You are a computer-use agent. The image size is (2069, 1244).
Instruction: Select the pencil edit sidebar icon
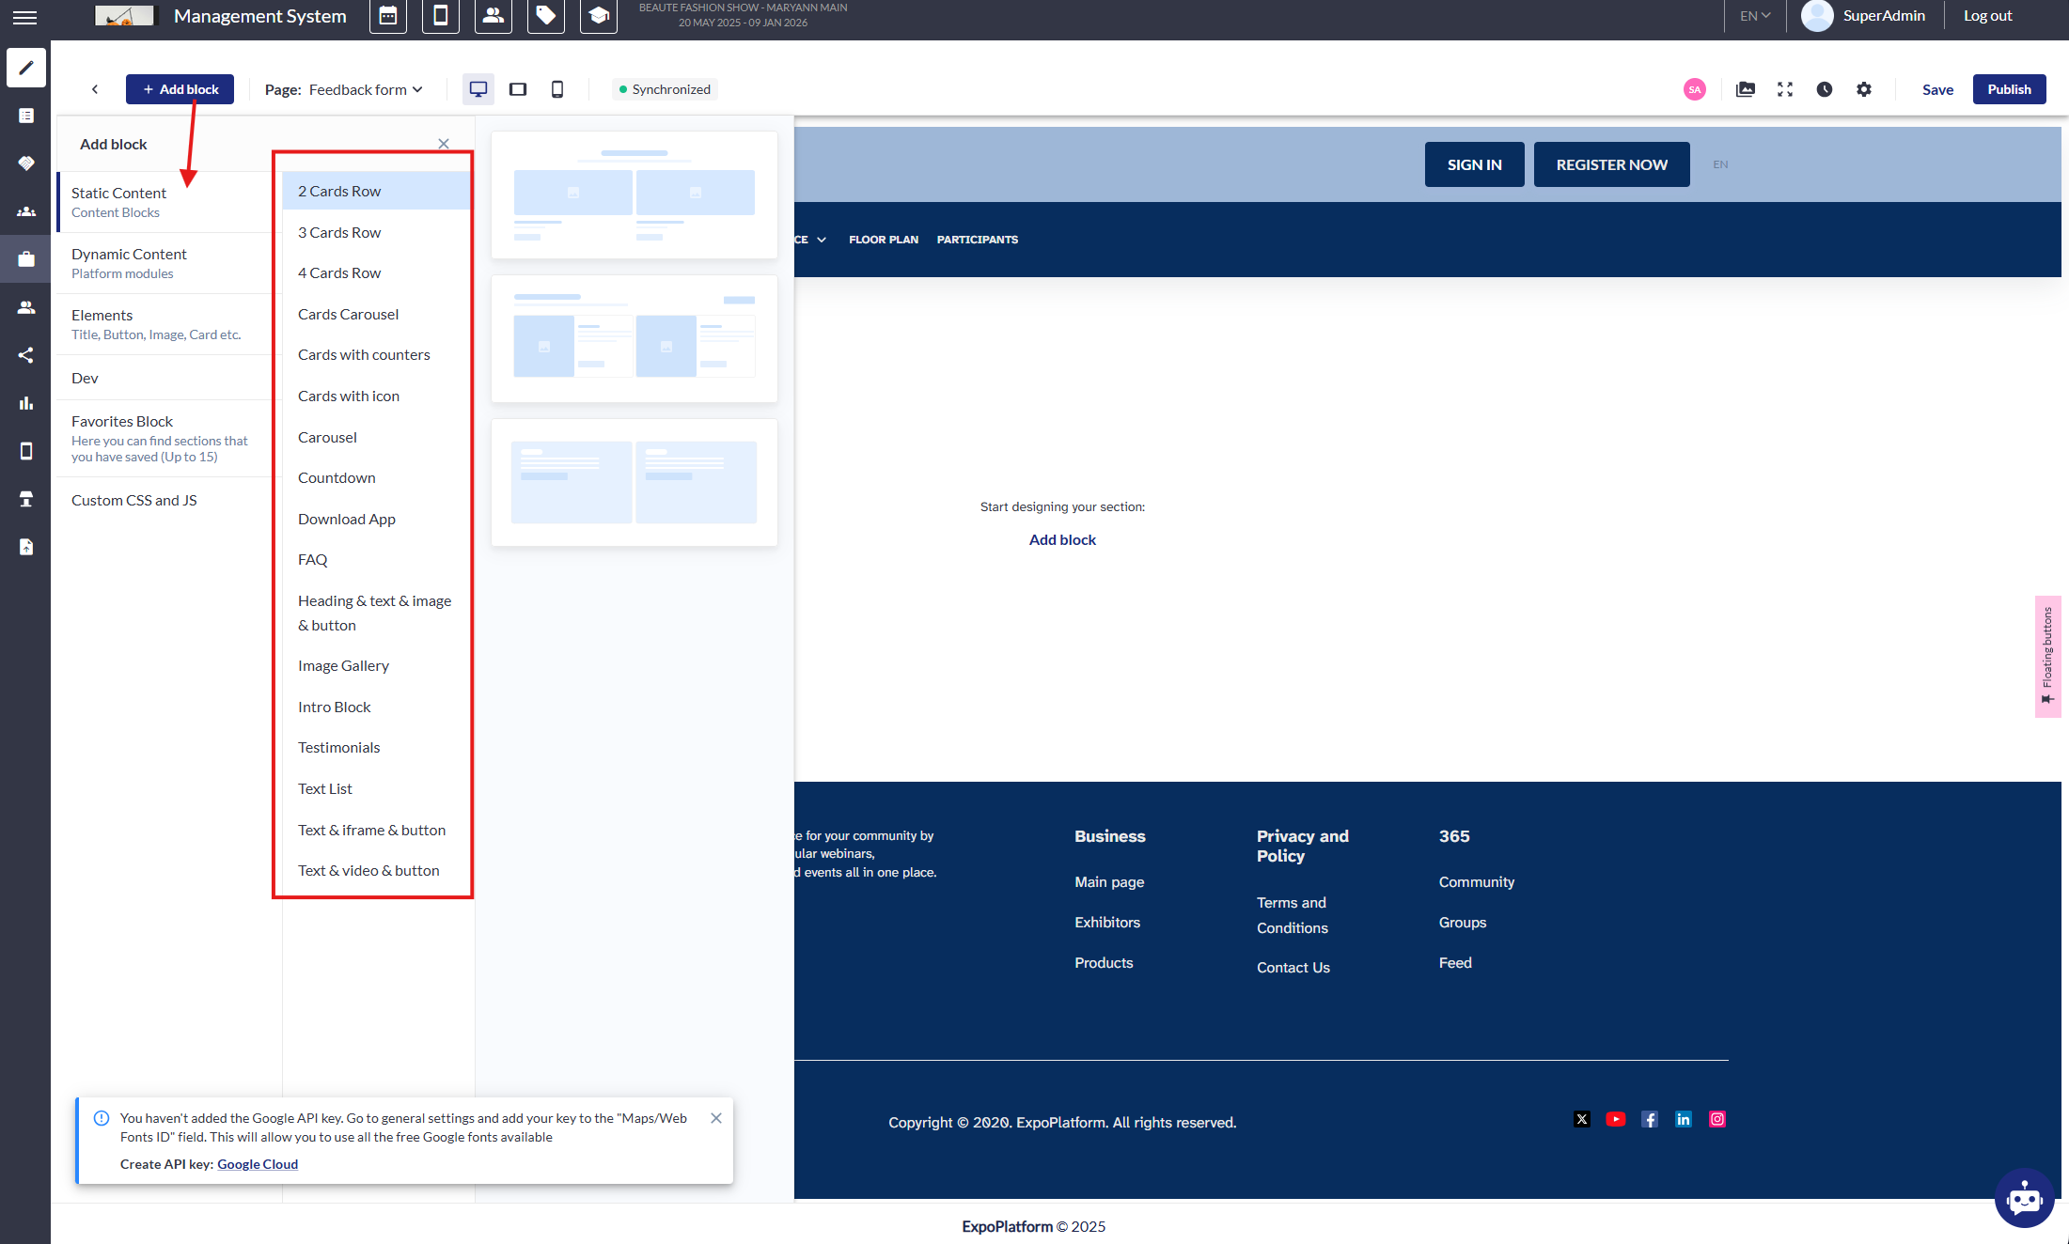pyautogui.click(x=26, y=68)
